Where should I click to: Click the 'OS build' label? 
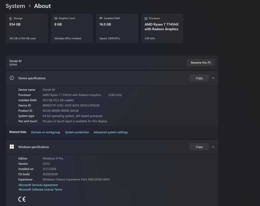(24, 174)
